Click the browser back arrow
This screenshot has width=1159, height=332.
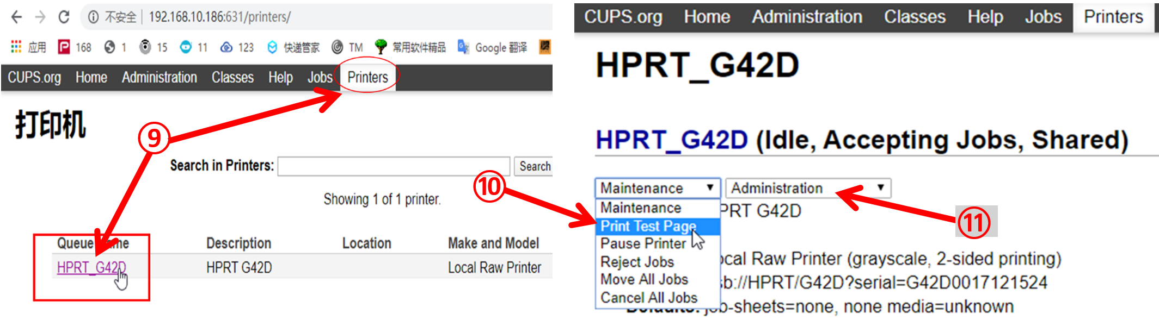click(x=17, y=17)
